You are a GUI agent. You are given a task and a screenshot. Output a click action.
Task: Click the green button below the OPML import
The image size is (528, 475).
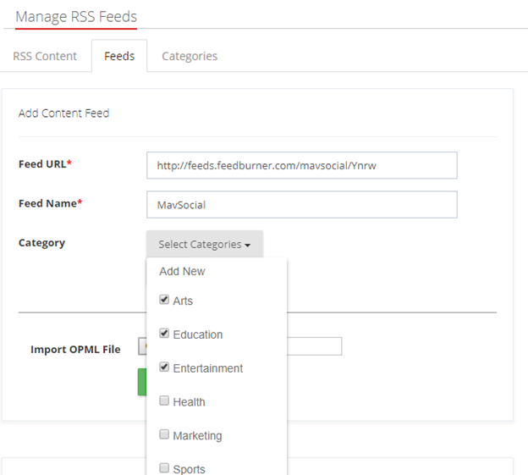(142, 382)
